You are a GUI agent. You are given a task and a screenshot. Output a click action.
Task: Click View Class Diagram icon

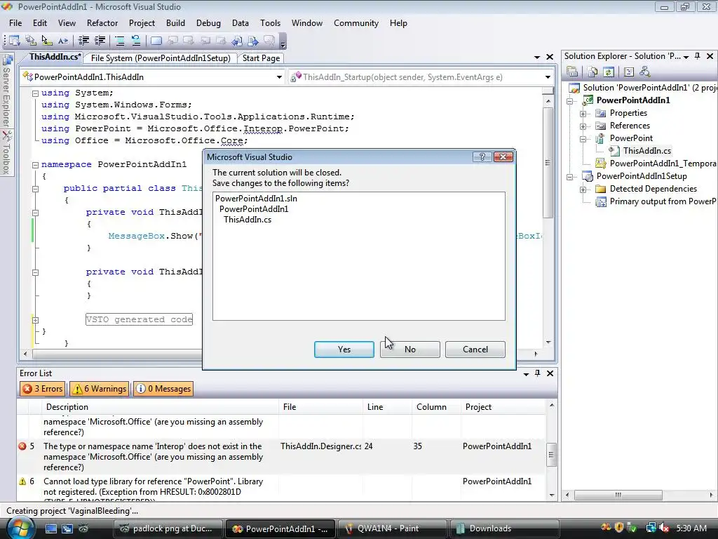pos(645,72)
